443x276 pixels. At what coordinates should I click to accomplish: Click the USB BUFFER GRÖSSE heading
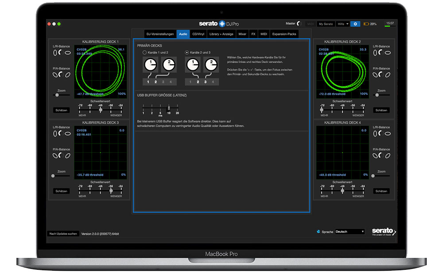[x=162, y=95]
